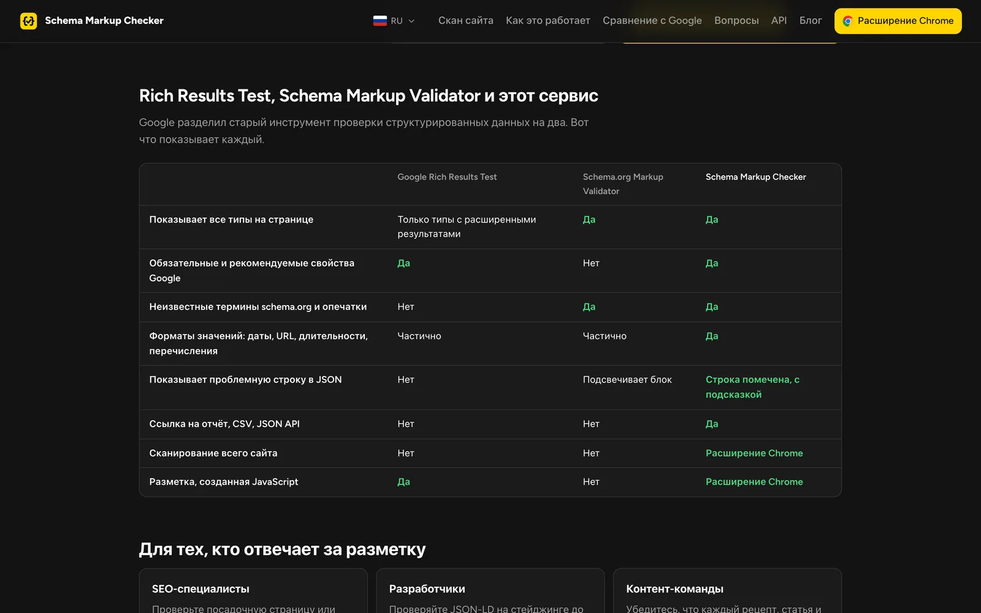Click the Schema Markup Checker logo icon
Screen dimensions: 981x613
28,21
